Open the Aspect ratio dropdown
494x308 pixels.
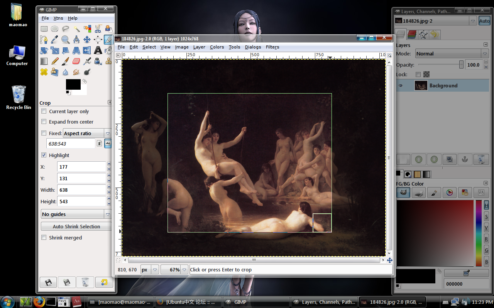point(87,133)
